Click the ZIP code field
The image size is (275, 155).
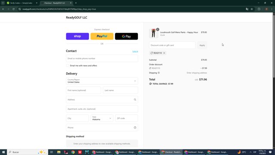click(x=126, y=118)
